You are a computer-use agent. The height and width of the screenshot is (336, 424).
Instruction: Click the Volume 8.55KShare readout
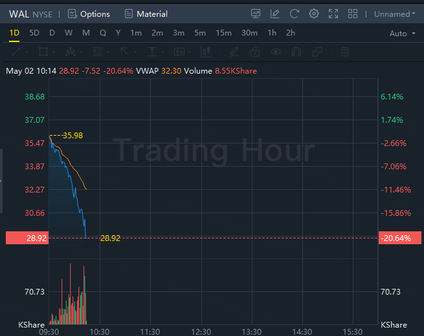[x=220, y=71]
